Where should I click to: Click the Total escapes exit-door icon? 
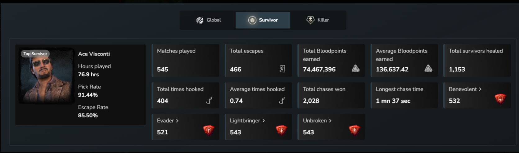click(x=282, y=69)
